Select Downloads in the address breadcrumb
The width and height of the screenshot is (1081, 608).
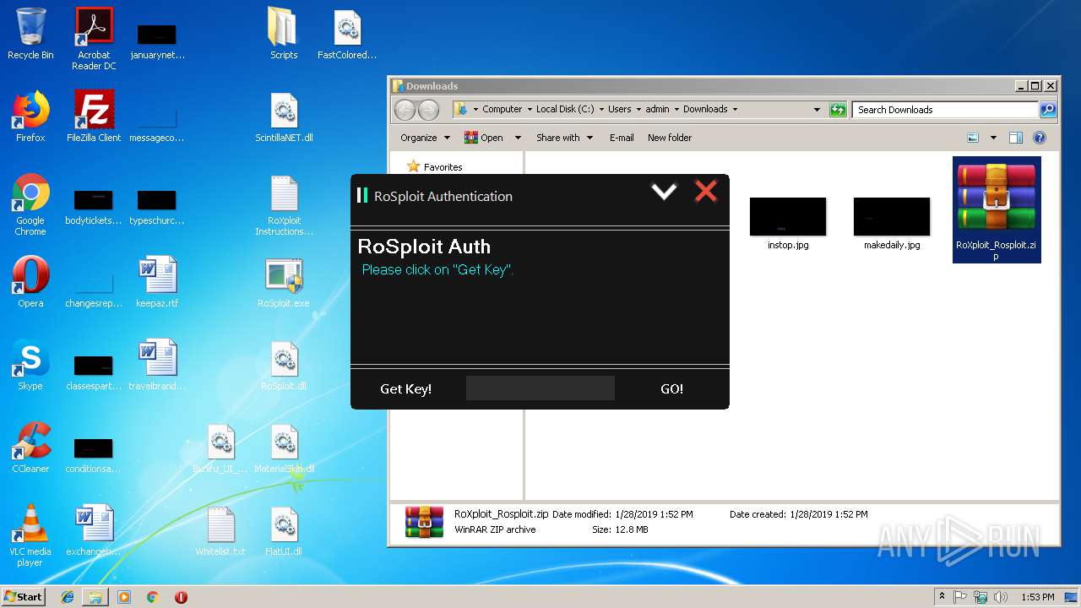coord(705,109)
